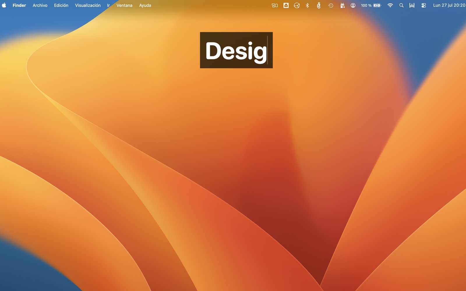Open the Visualización menu
The height and width of the screenshot is (291, 466).
tap(88, 5)
